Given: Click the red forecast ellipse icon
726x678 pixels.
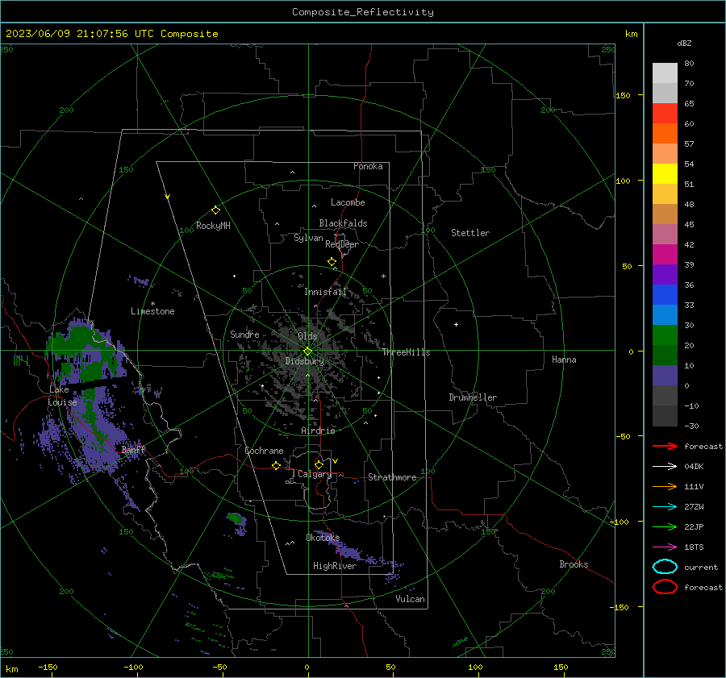Looking at the screenshot, I should pyautogui.click(x=665, y=587).
